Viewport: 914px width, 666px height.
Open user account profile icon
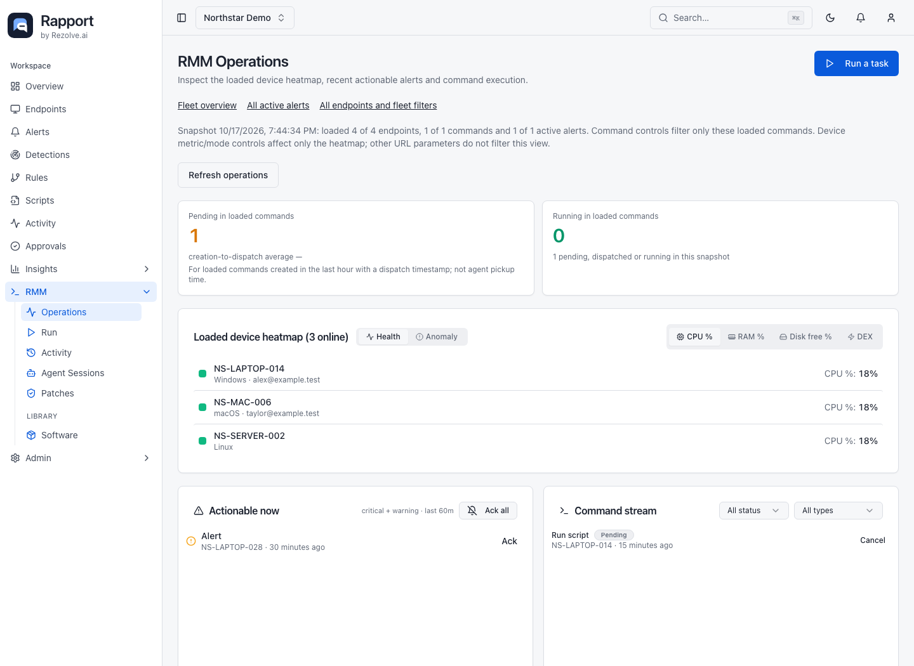point(891,18)
